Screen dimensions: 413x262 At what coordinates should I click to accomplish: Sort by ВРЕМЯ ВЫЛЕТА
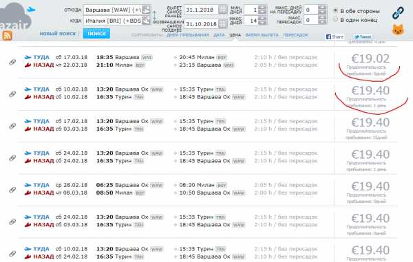pos(262,35)
